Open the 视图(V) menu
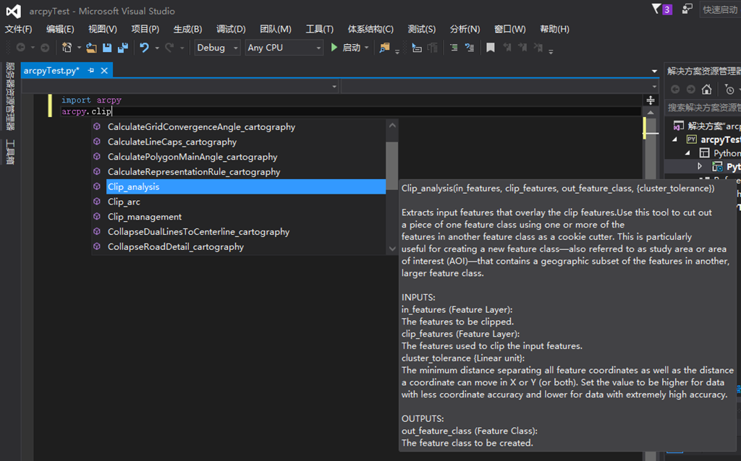741x461 pixels. [103, 29]
